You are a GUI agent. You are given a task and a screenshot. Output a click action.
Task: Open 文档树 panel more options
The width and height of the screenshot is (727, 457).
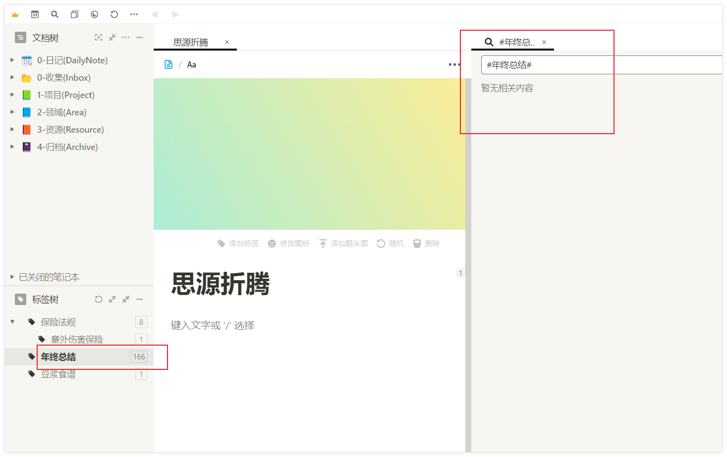point(126,38)
